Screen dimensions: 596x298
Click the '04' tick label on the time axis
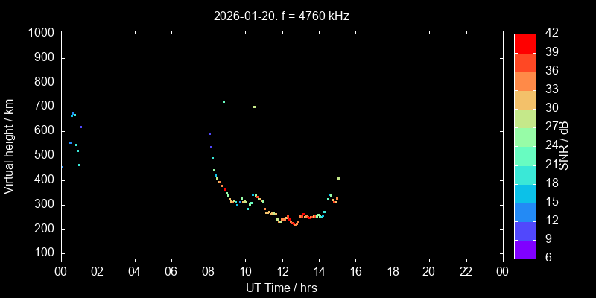tap(134, 271)
